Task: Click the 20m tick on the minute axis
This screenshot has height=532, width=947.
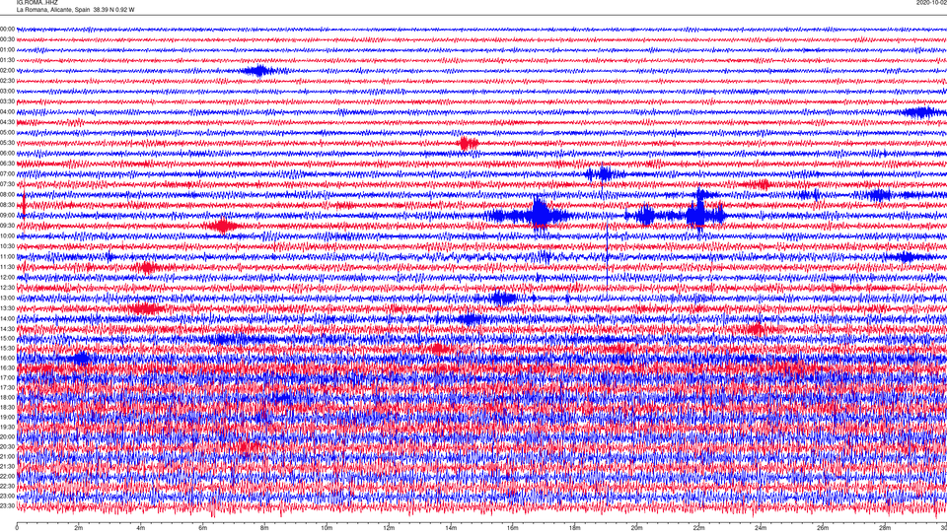Action: (x=636, y=528)
